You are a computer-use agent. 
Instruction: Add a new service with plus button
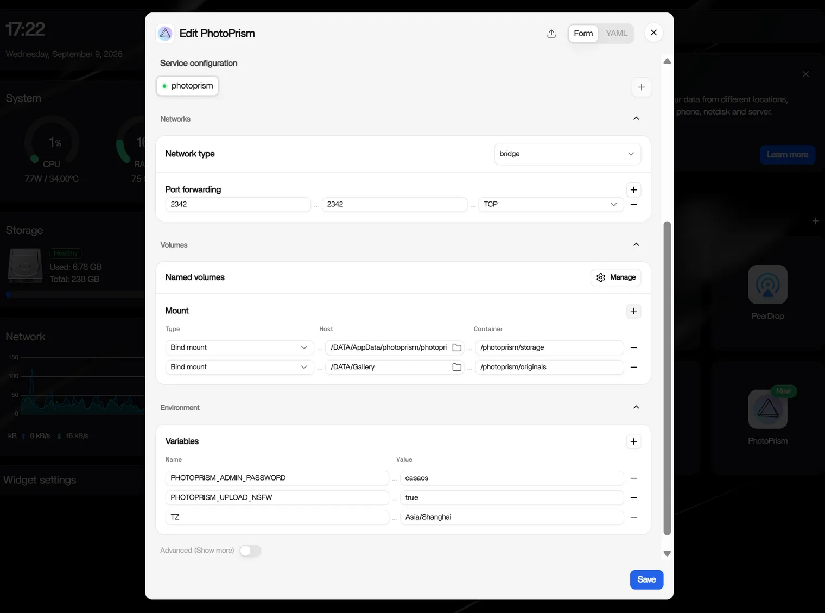[642, 87]
